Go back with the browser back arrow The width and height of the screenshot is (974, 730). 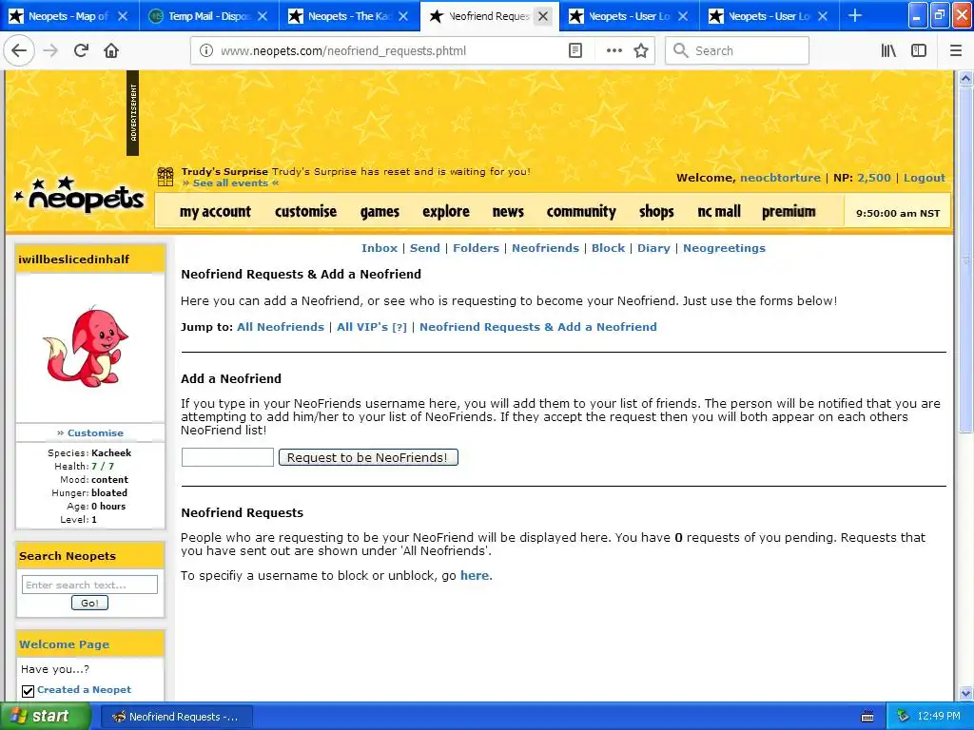coord(19,51)
